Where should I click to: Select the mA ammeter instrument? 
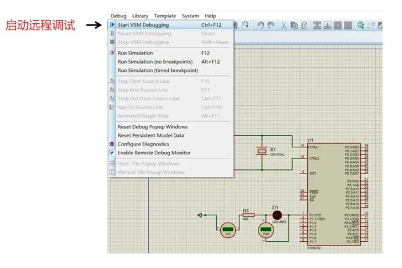(x=228, y=230)
